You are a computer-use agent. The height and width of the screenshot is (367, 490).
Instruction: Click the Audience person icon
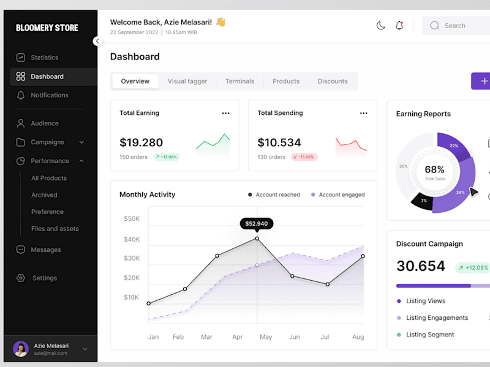tap(21, 124)
